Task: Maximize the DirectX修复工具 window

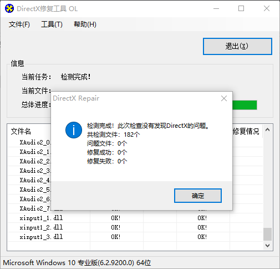Action: 241,8
